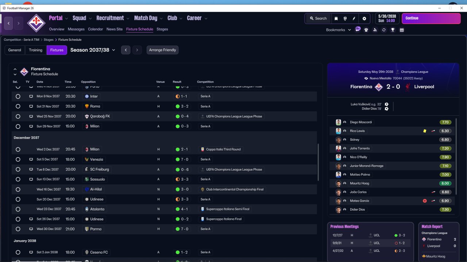Go back with the left arrow navigation button
The height and width of the screenshot is (262, 467).
9,23
